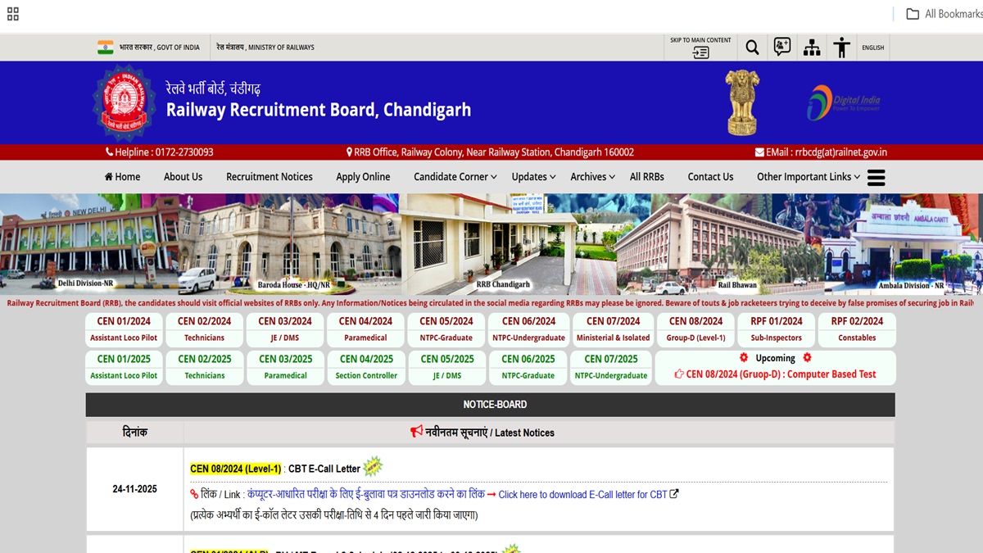Expand the Updates dropdown menu
This screenshot has height=553, width=983.
533,177
